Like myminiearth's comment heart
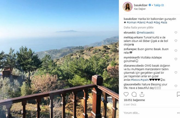The width and height of the screenshot is (180, 118). click(x=176, y=59)
